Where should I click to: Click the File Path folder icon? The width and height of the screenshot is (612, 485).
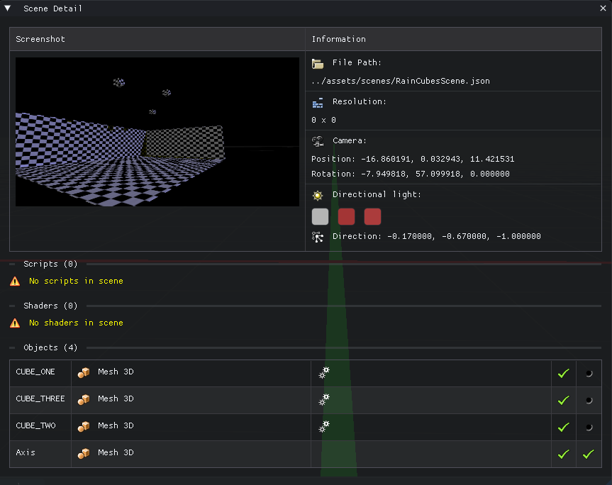click(x=318, y=63)
